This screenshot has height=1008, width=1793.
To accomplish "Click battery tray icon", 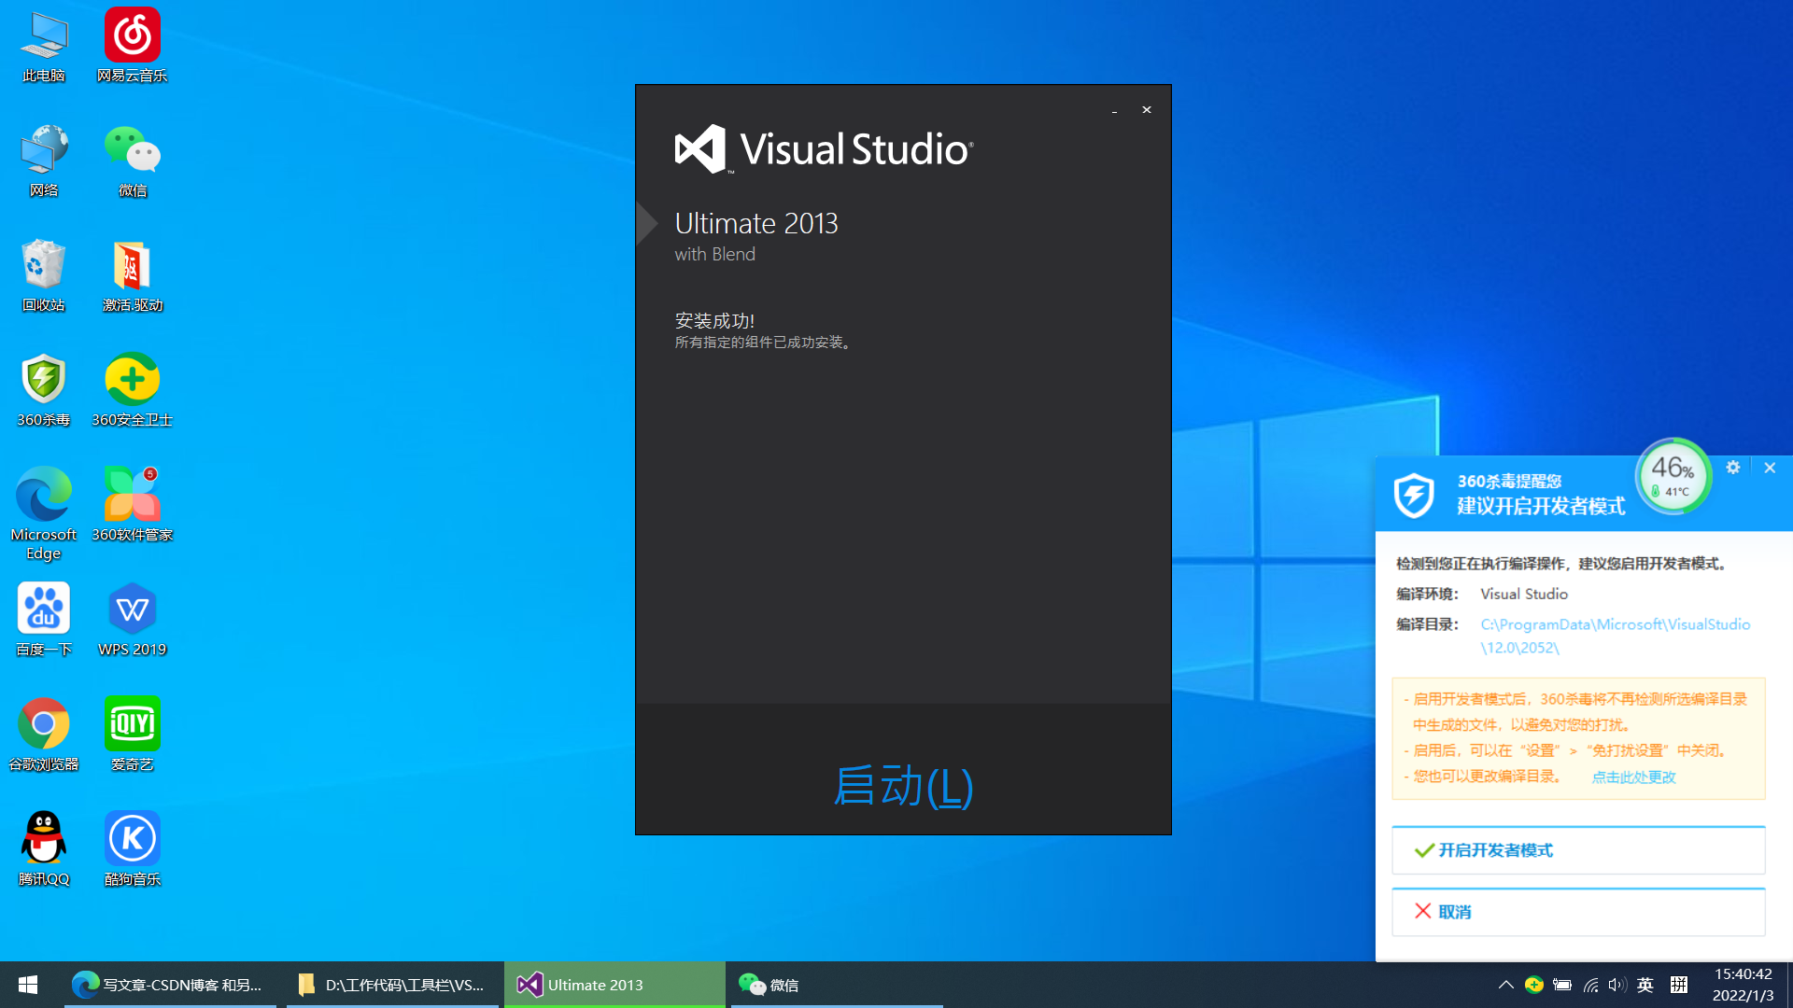I will 1562,985.
